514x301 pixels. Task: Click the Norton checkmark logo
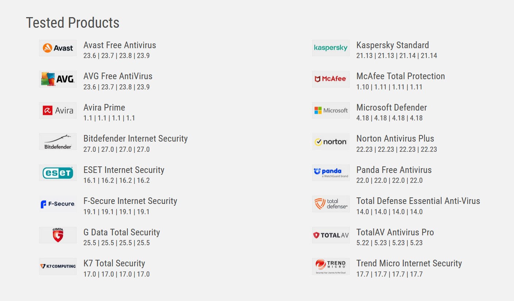pyautogui.click(x=331, y=142)
